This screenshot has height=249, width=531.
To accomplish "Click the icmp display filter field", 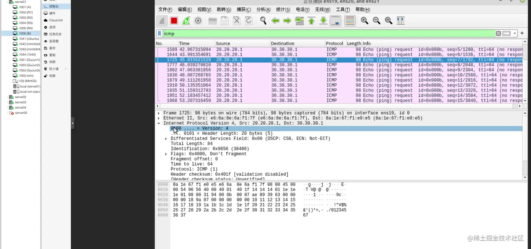I will coord(329,33).
